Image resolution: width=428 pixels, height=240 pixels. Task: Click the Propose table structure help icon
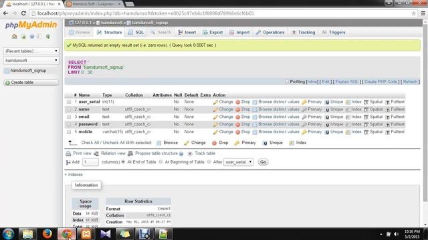[181, 154]
